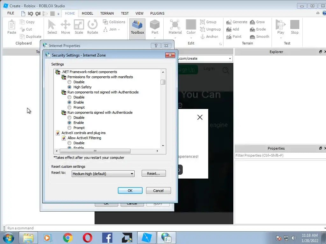Click the Undo arrow in quick toolbar
Screen dimensions: 326x244
coord(30,14)
